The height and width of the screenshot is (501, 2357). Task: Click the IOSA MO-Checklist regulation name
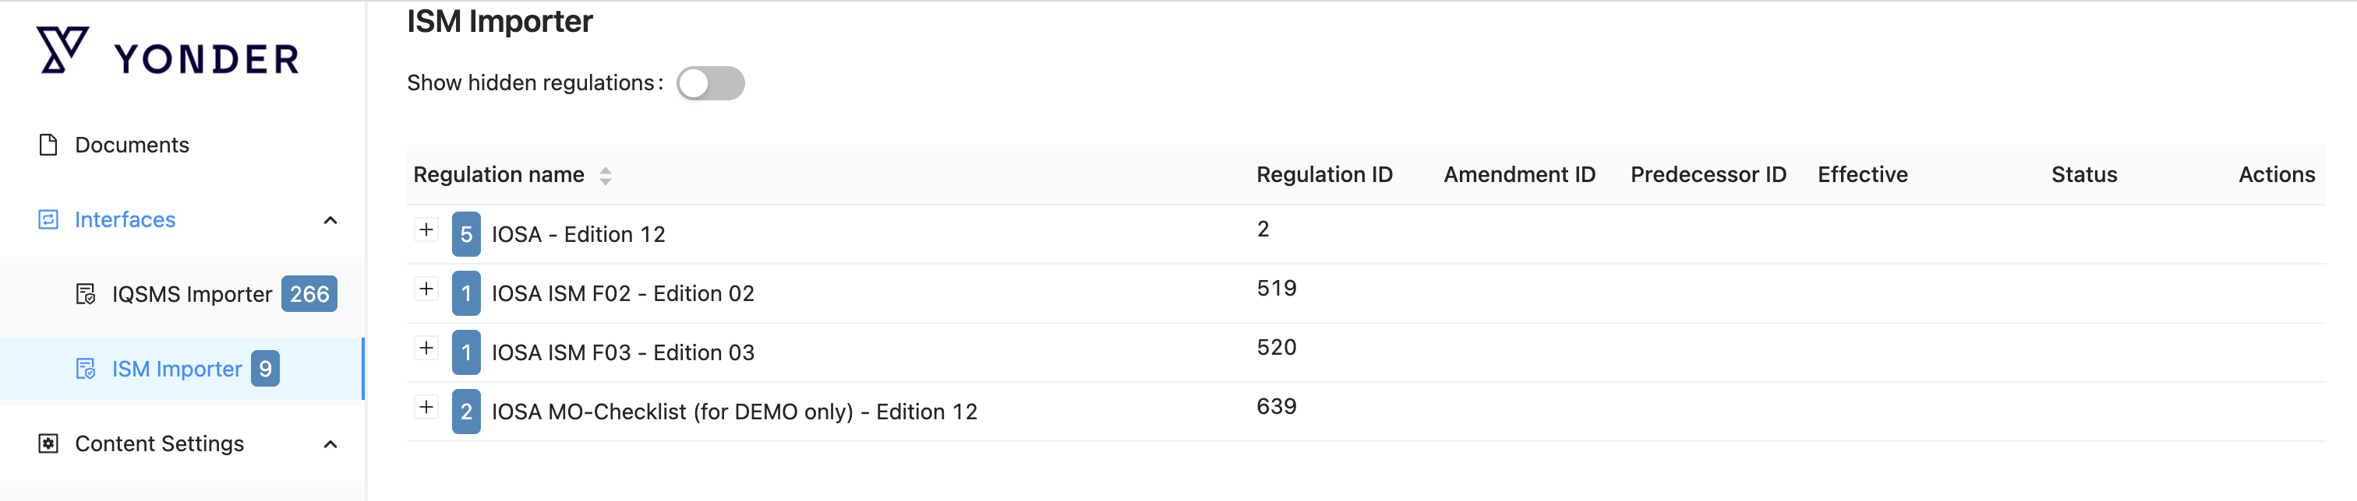click(733, 412)
